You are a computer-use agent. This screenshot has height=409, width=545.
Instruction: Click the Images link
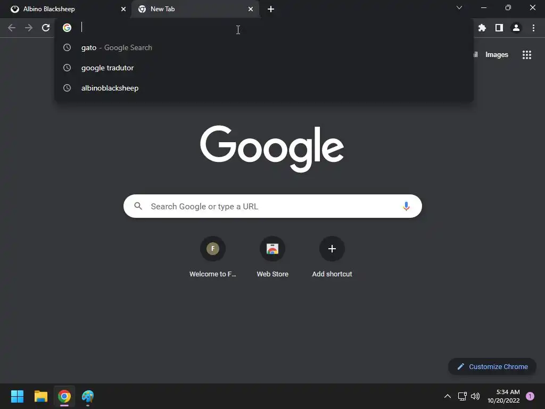pos(497,55)
